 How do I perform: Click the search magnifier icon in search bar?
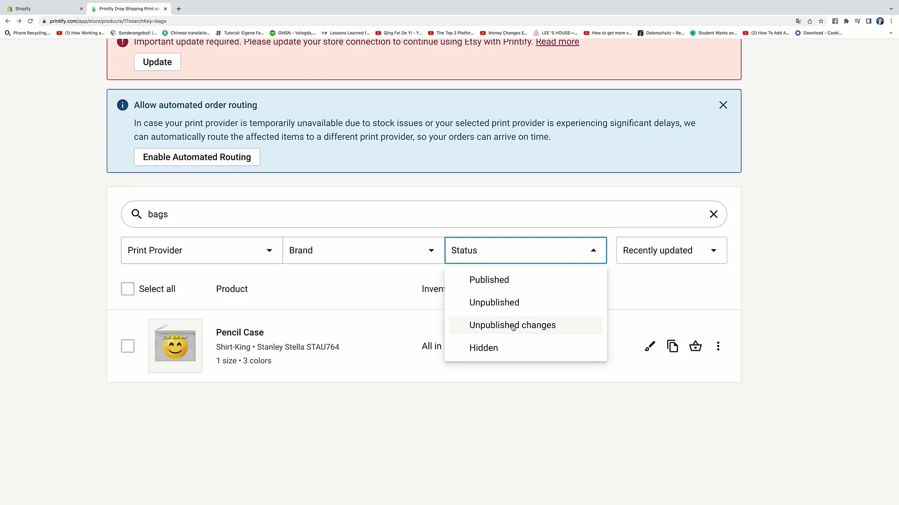click(x=135, y=214)
